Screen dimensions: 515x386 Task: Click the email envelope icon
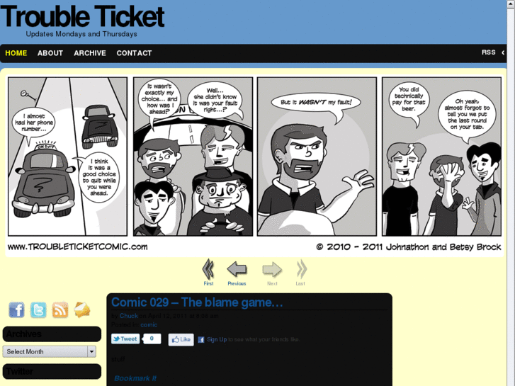pos(81,310)
